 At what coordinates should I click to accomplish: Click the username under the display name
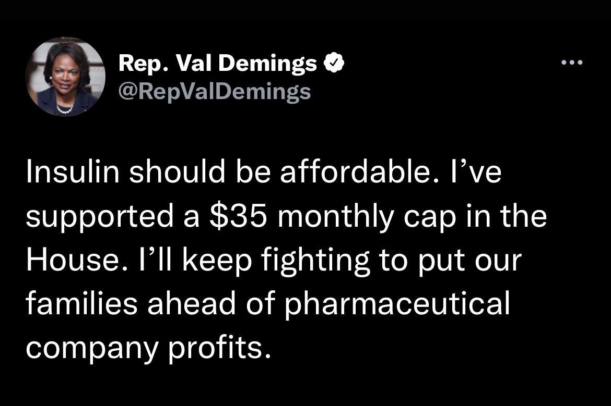(x=215, y=91)
